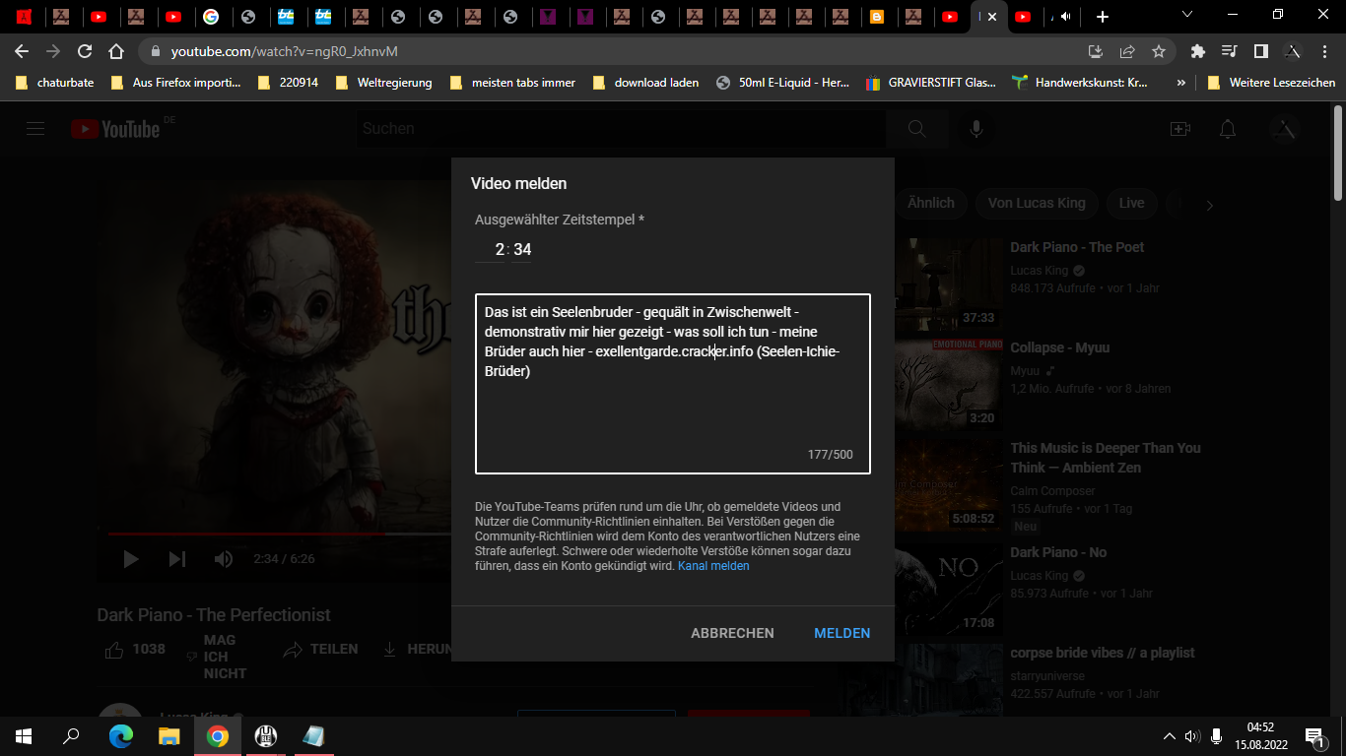Open Windows taskbar search
The width and height of the screenshot is (1346, 756).
[71, 735]
